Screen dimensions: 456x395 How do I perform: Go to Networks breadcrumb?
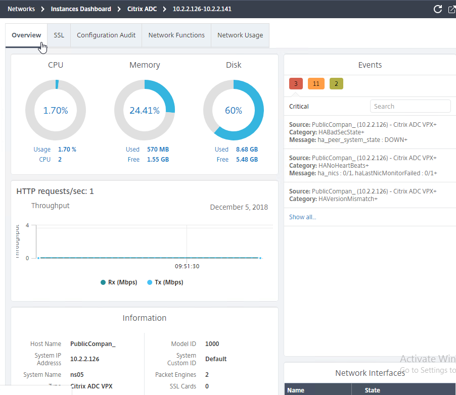21,9
